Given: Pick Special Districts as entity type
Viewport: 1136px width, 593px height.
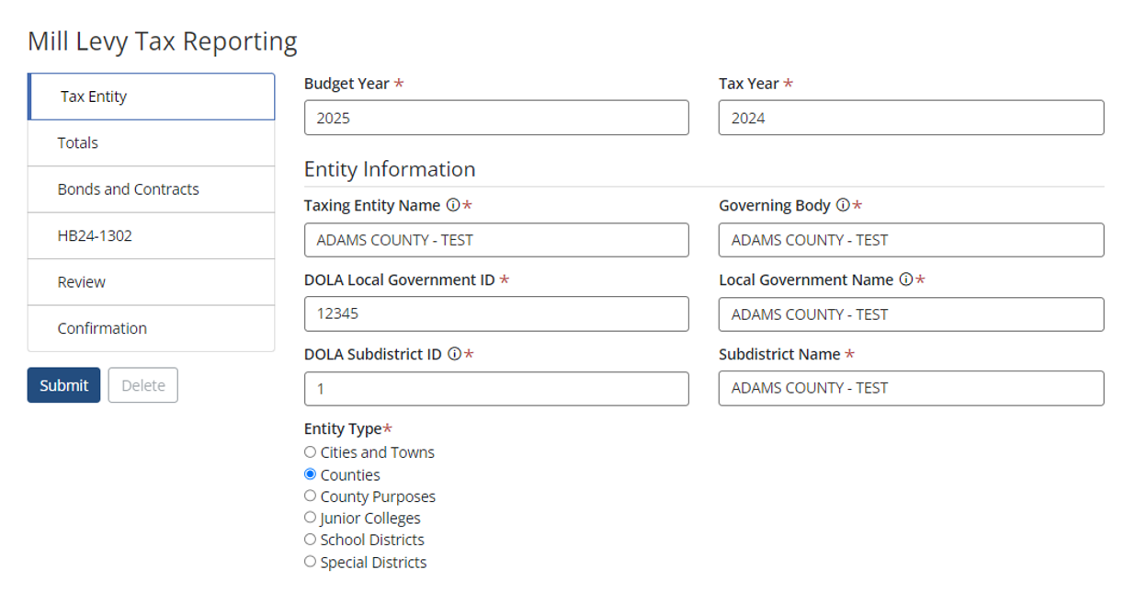Looking at the screenshot, I should (309, 562).
